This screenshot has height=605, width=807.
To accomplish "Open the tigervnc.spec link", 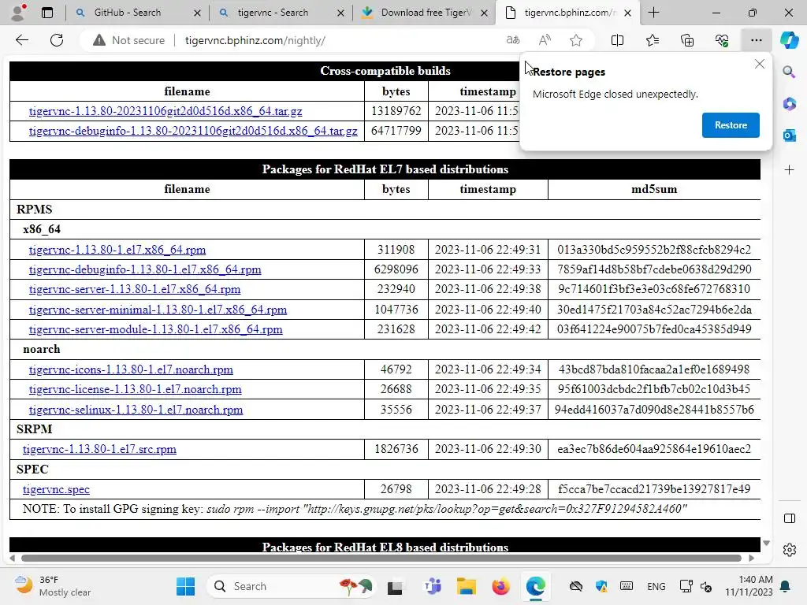I will point(56,489).
